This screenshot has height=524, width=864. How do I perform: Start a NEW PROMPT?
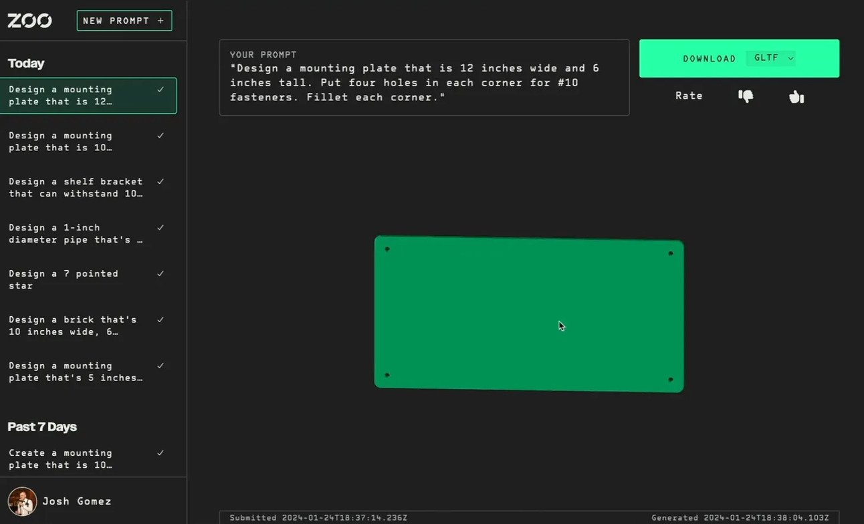click(124, 21)
